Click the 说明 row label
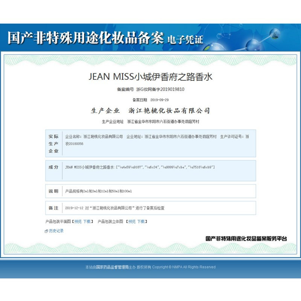This screenshot has width=301, height=301. point(53,191)
